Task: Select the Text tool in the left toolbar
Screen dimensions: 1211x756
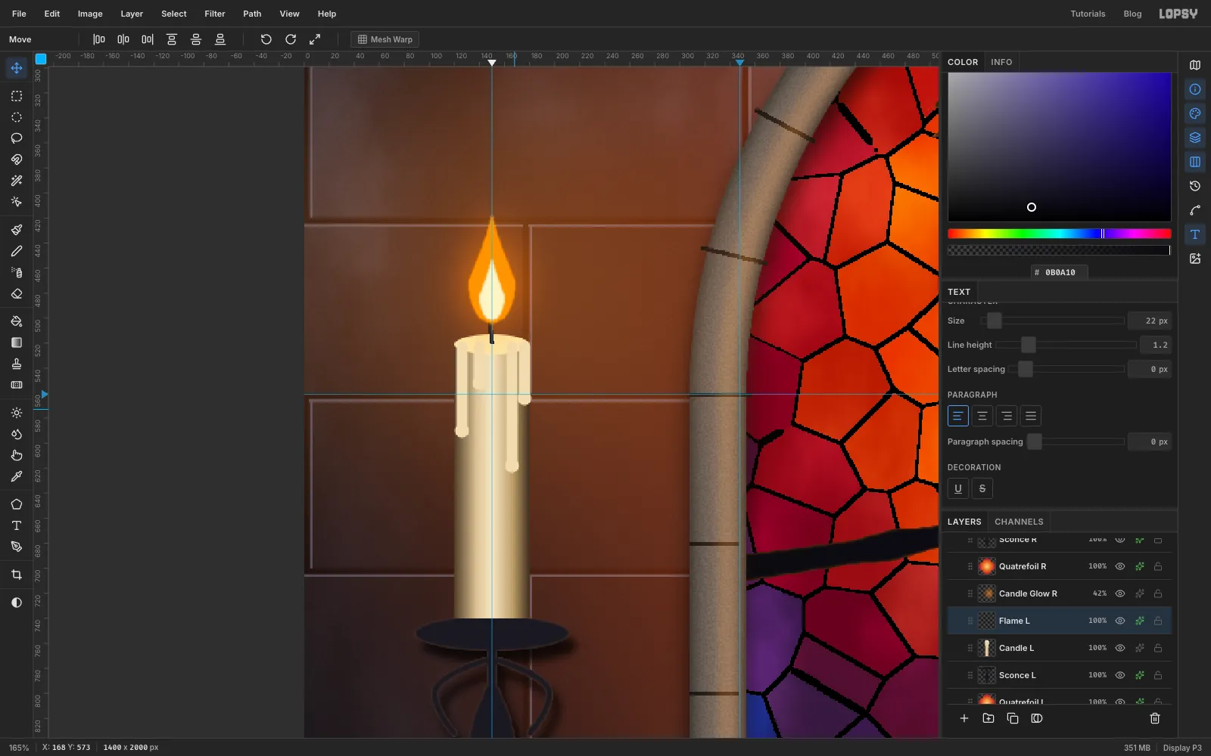Action: (x=17, y=525)
